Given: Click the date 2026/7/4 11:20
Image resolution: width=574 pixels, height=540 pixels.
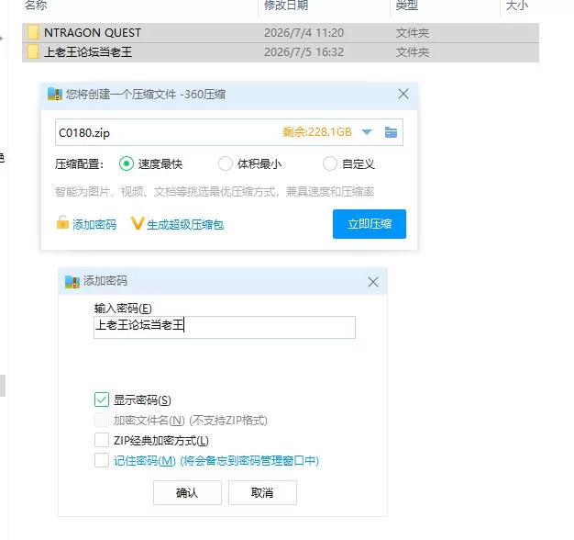Looking at the screenshot, I should coord(304,33).
